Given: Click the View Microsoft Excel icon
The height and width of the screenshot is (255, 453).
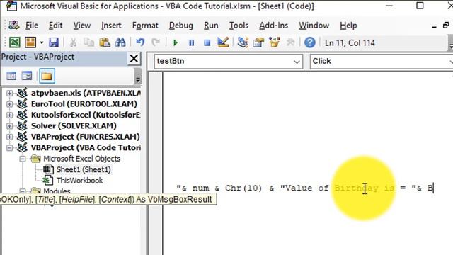Looking at the screenshot, I should (15, 42).
